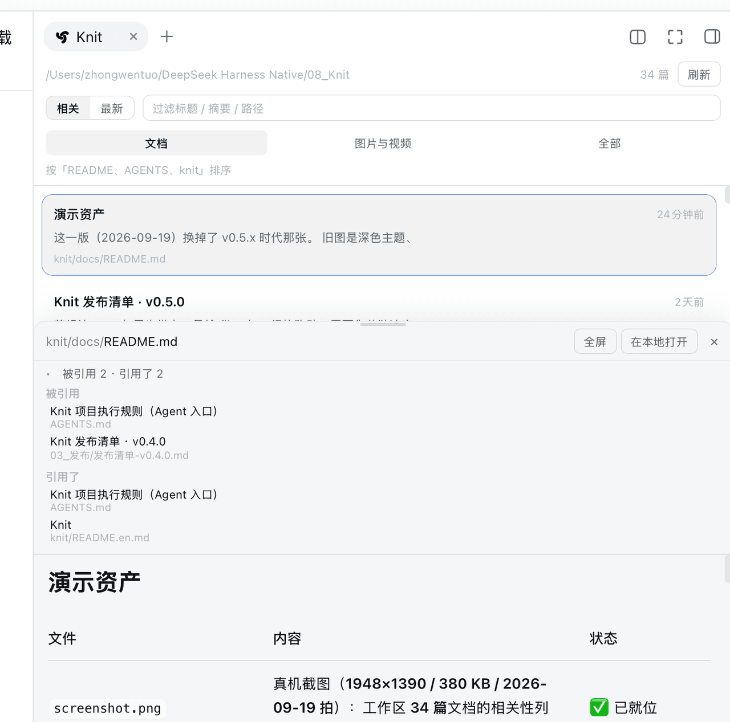730x722 pixels.
Task: Open the 演示资产 document card
Action: tap(379, 235)
